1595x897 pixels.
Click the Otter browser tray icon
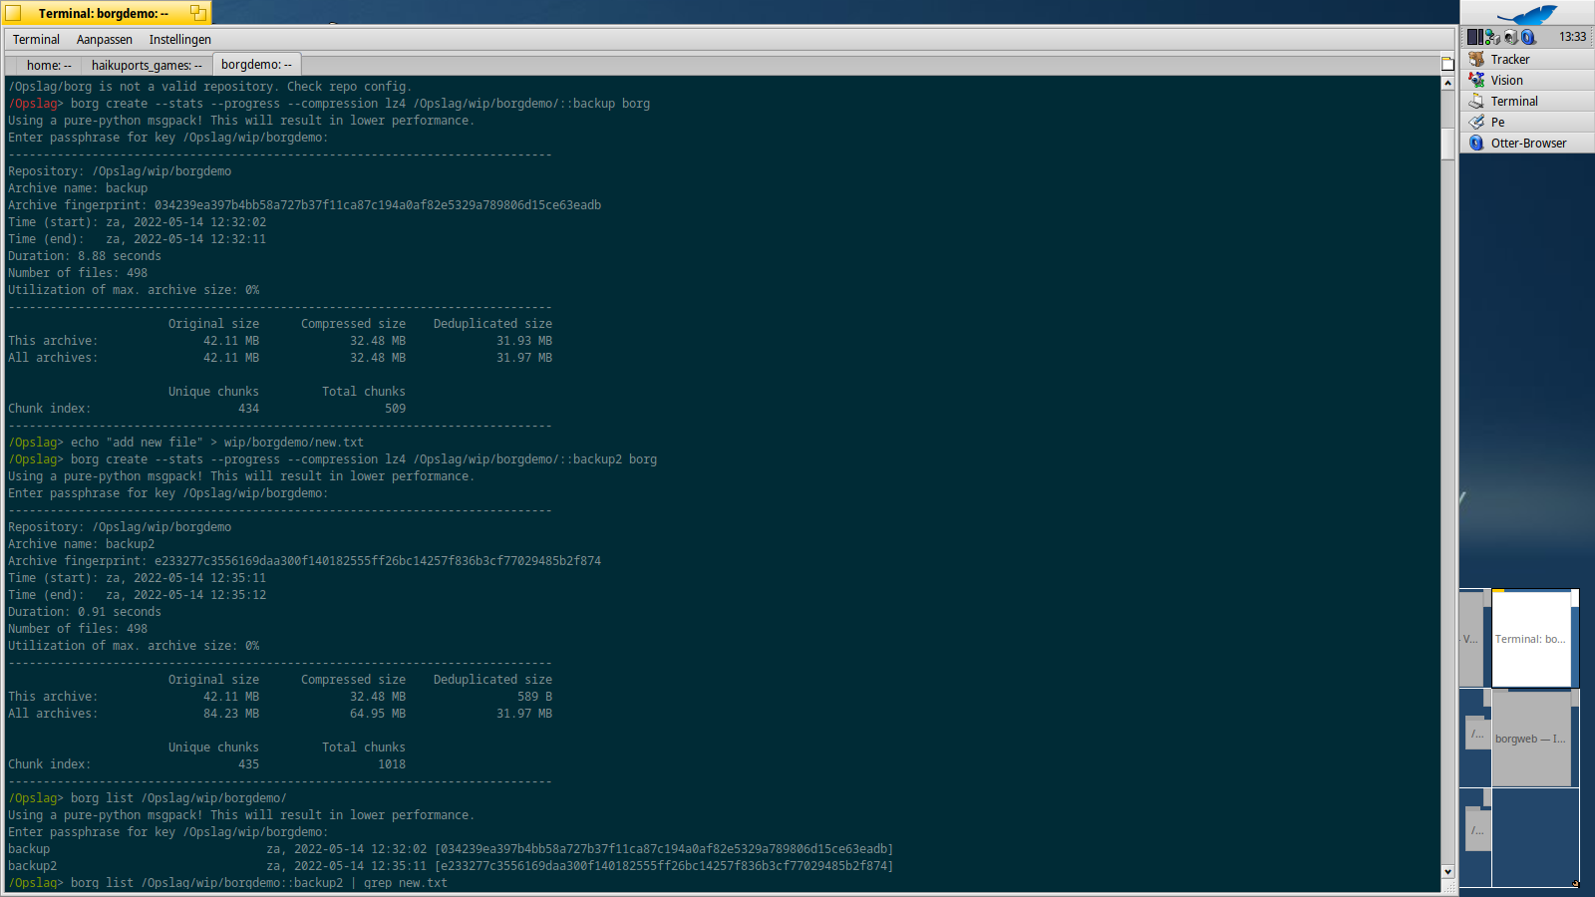click(1528, 37)
